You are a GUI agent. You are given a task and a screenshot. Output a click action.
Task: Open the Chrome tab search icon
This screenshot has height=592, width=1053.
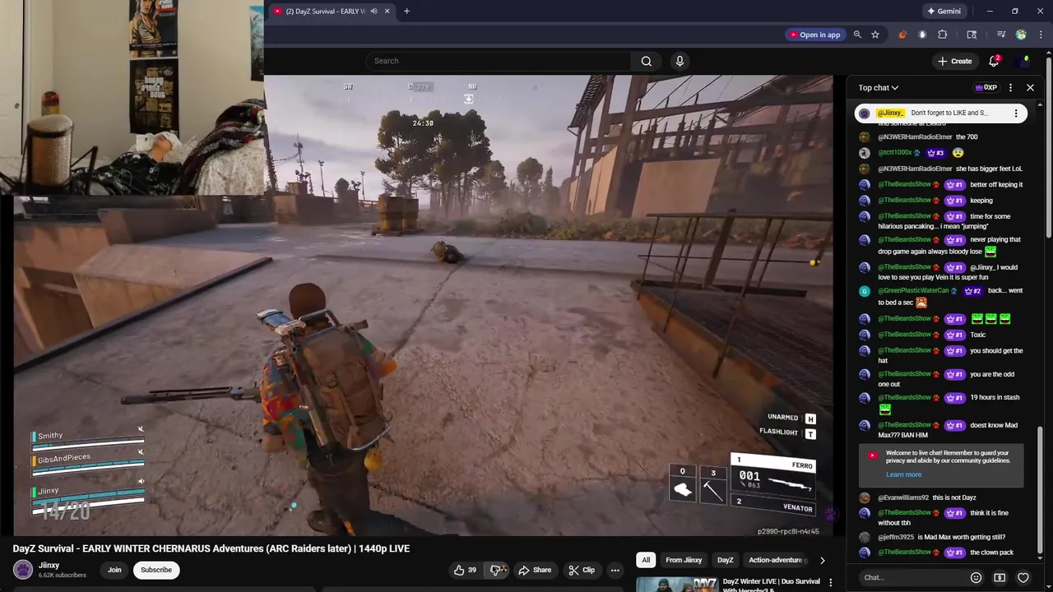(x=972, y=35)
